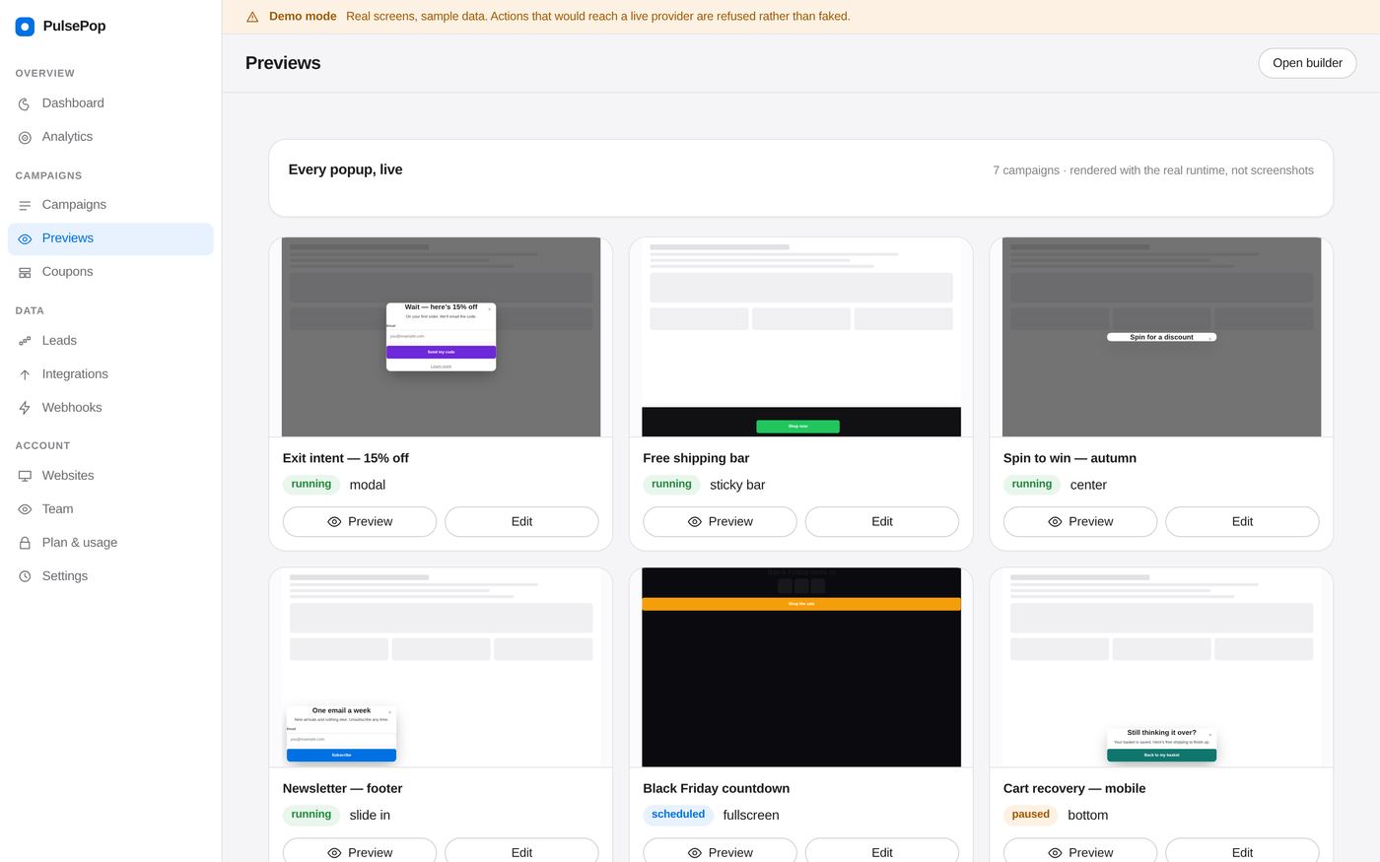Click the "fullscreen" type label

pyautogui.click(x=751, y=816)
